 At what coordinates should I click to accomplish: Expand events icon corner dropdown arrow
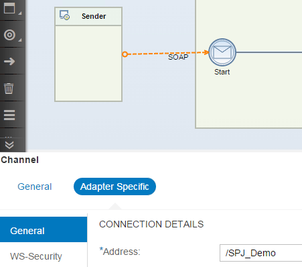[x=20, y=40]
